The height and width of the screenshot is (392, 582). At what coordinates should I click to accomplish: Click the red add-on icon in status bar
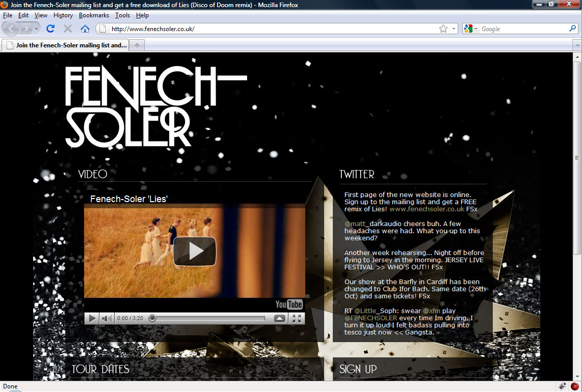click(574, 386)
